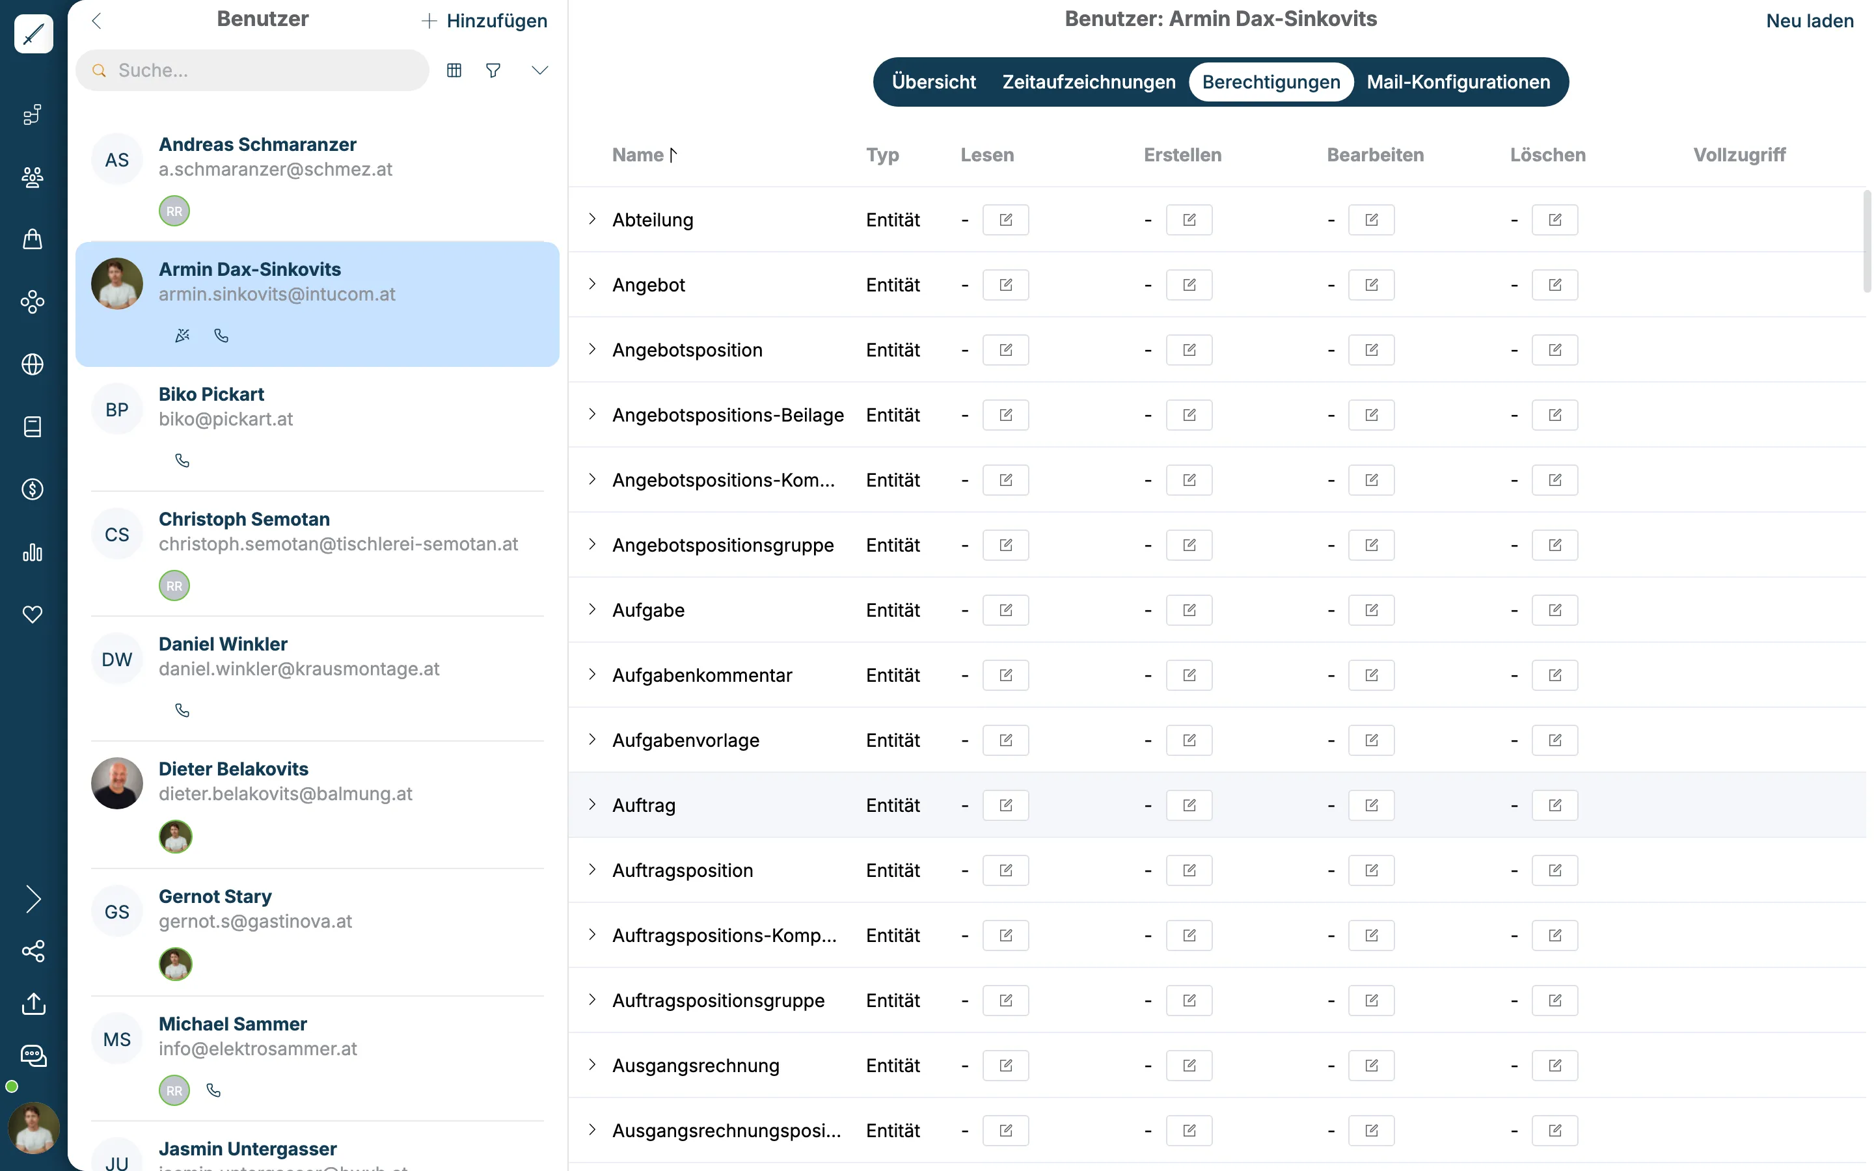Select user Biko Pickart

click(x=318, y=429)
